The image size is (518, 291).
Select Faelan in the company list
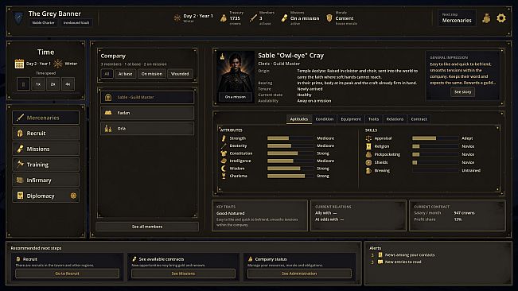(147, 113)
